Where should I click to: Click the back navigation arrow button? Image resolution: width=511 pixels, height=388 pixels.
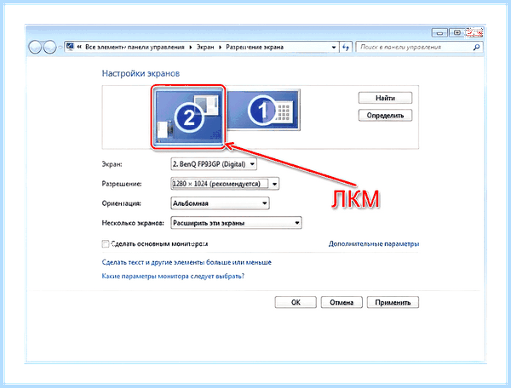(x=35, y=47)
